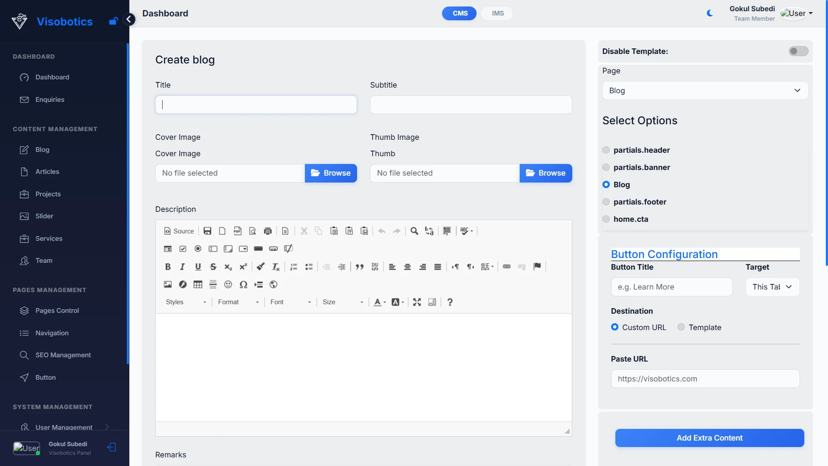828x466 pixels.
Task: Click the Add Extra Content button
Action: pyautogui.click(x=709, y=438)
